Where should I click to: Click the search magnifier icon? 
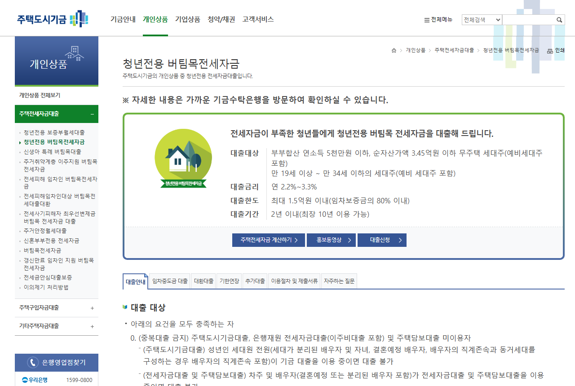click(x=559, y=20)
